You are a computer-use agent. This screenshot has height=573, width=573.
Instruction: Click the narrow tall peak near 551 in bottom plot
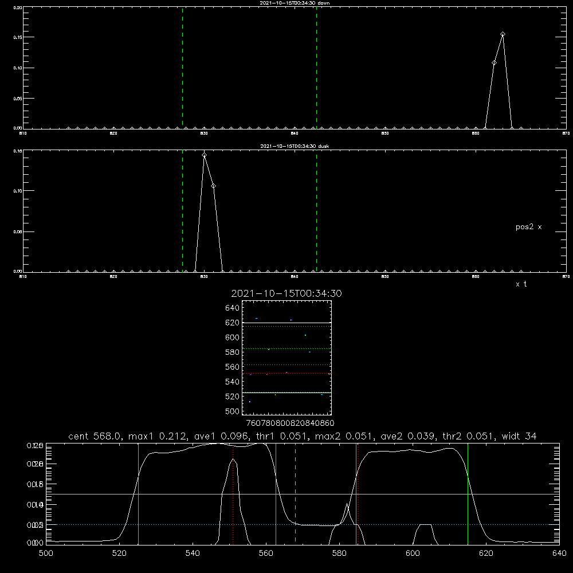click(233, 460)
